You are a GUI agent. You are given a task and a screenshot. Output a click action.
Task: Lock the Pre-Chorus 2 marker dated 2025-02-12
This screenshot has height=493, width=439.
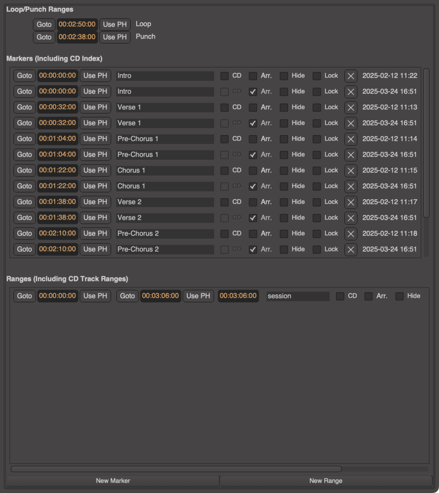(x=317, y=234)
